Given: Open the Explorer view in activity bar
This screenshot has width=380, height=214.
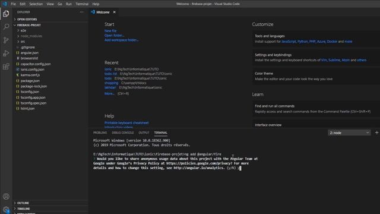Looking at the screenshot, I should tap(6, 14).
